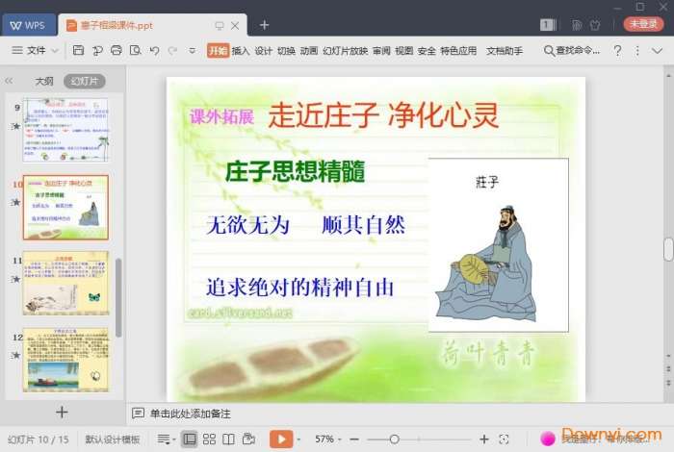Collapse the slide panel with double chevron
The image size is (674, 452).
pos(9,81)
